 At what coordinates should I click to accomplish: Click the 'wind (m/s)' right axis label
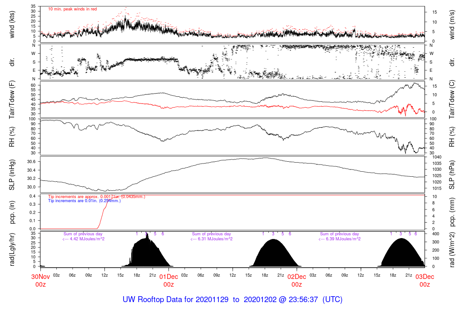click(x=453, y=24)
